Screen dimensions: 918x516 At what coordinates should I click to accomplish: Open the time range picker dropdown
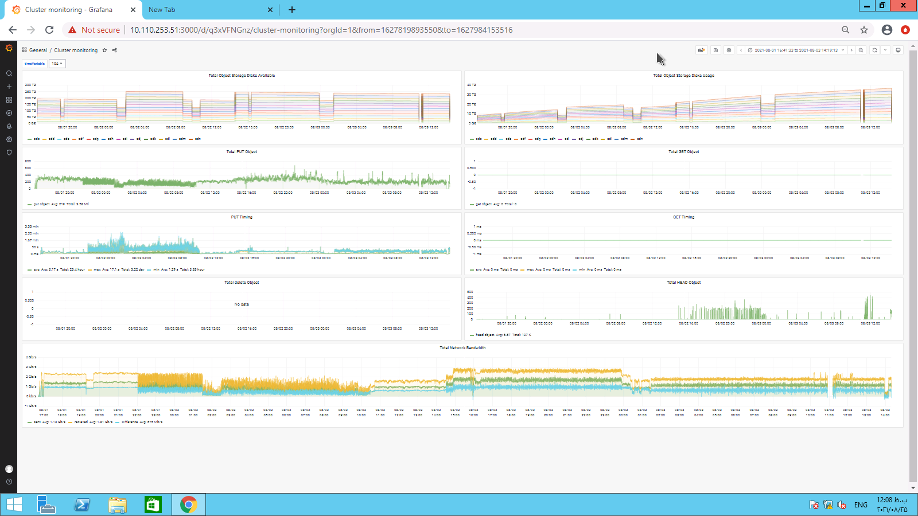click(x=796, y=50)
